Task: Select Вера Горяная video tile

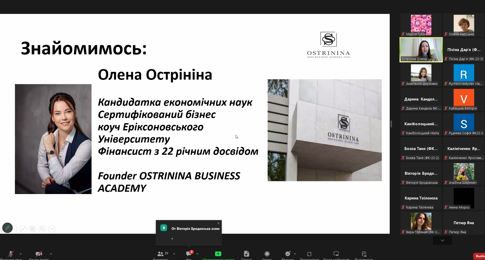Action: point(421,223)
